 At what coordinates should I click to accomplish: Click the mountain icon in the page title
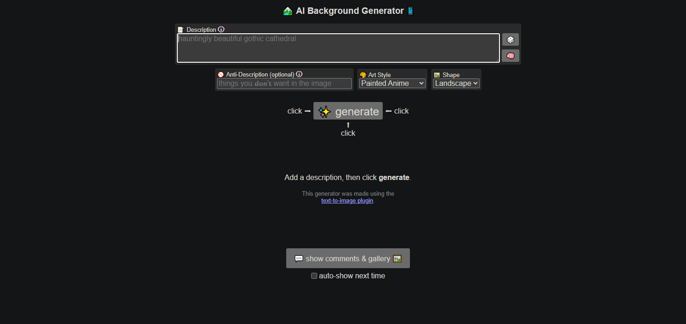point(288,10)
